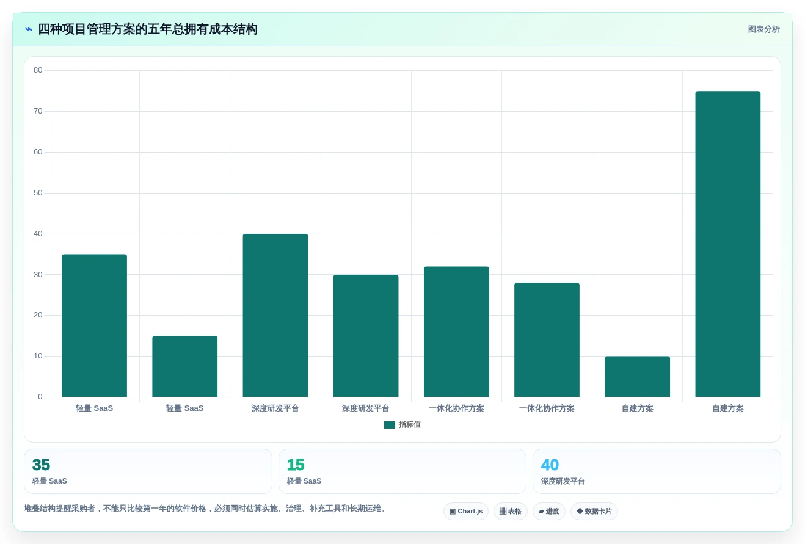The height and width of the screenshot is (544, 805).
Task: Click the footer note starting 堆叠结构提醒采购者
Action: (206, 509)
